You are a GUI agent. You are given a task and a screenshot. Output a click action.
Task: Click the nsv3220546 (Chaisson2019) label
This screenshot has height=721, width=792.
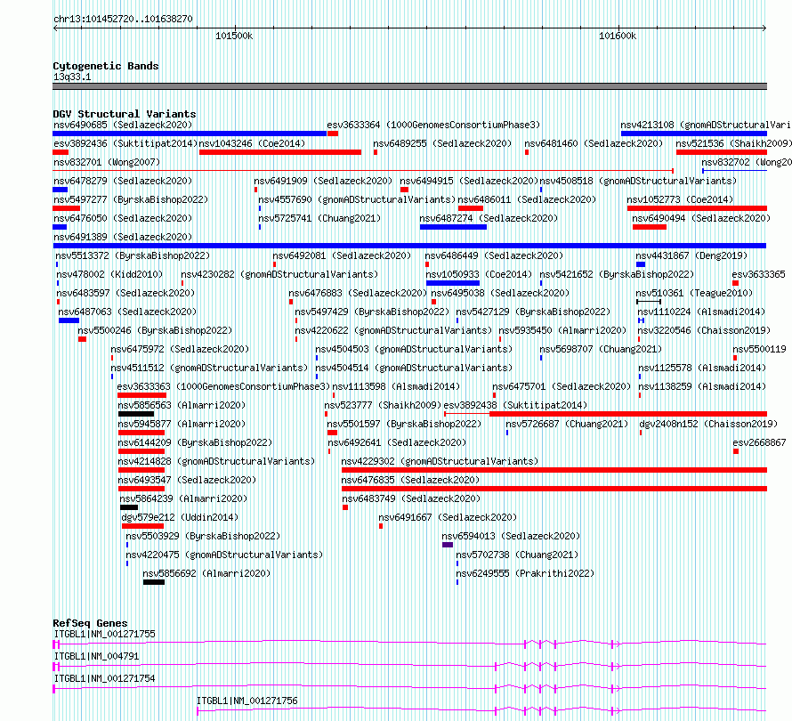[704, 330]
